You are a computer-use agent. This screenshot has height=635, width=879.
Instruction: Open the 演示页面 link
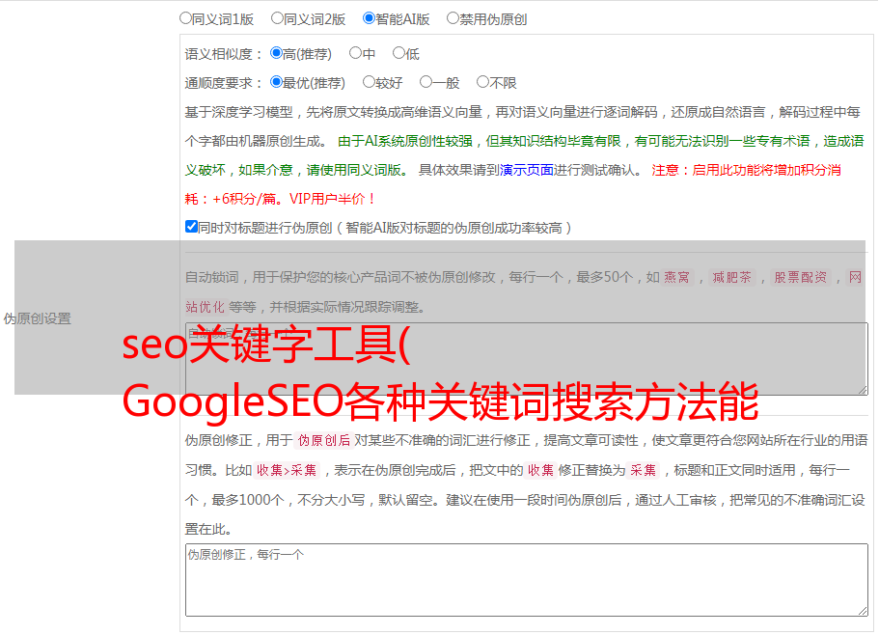pos(527,170)
